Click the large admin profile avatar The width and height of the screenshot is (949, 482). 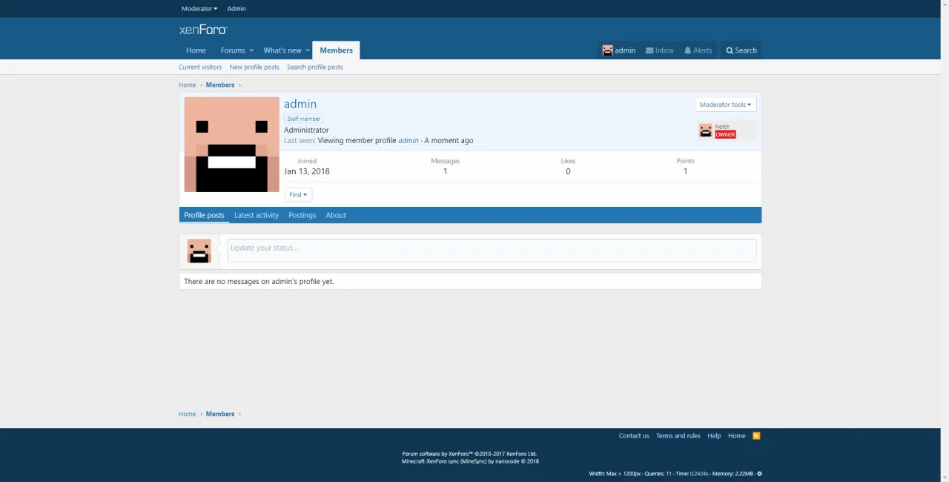point(231,145)
